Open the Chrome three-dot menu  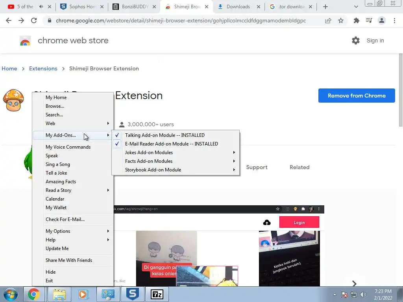394,20
